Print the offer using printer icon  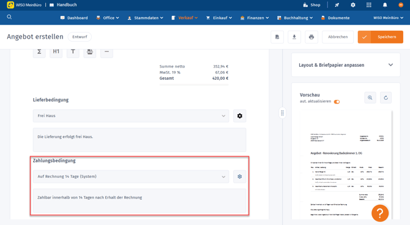tap(311, 37)
